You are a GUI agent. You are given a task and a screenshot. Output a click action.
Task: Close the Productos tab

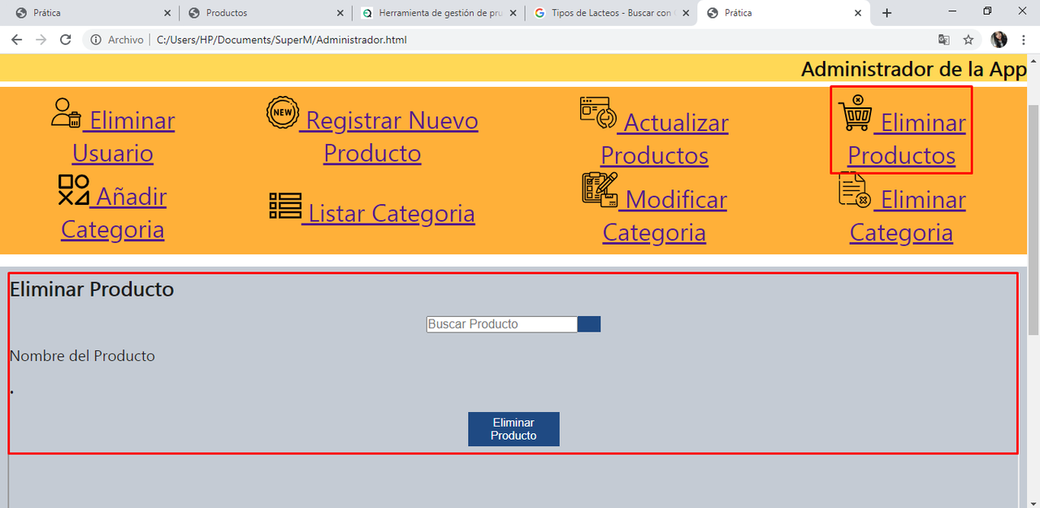[340, 13]
